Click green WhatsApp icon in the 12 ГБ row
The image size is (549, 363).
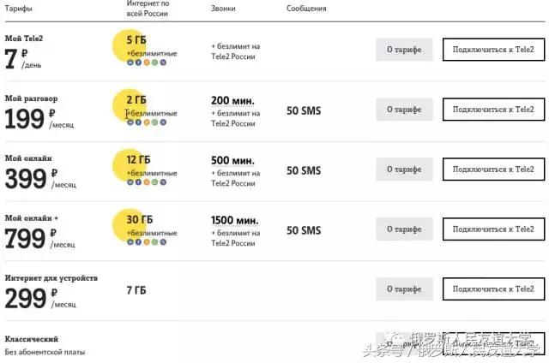pos(154,182)
